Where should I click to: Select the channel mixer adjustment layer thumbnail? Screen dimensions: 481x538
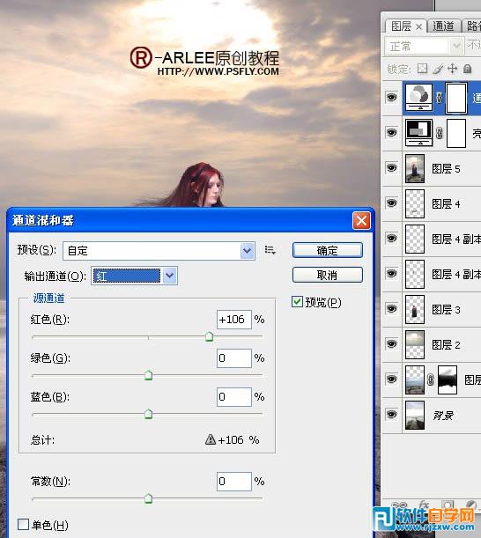point(418,98)
